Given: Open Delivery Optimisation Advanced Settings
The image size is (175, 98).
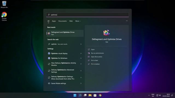Looking at the screenshot, I should 65,71.
